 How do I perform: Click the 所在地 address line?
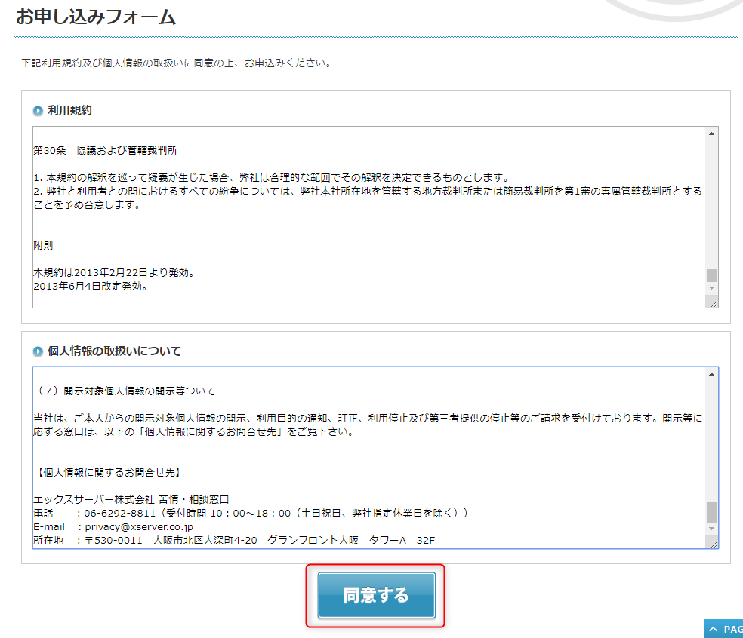234,541
